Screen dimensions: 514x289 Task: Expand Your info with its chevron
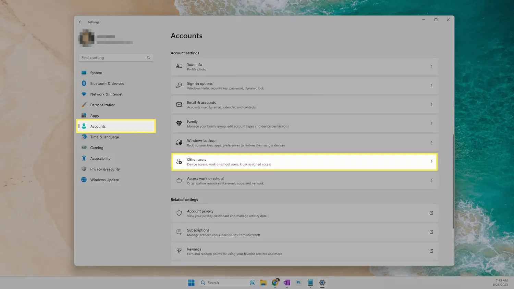tap(431, 66)
